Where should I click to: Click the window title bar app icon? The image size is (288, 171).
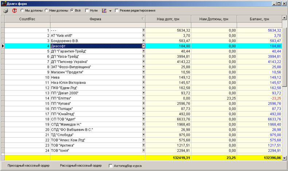pyautogui.click(x=3, y=3)
